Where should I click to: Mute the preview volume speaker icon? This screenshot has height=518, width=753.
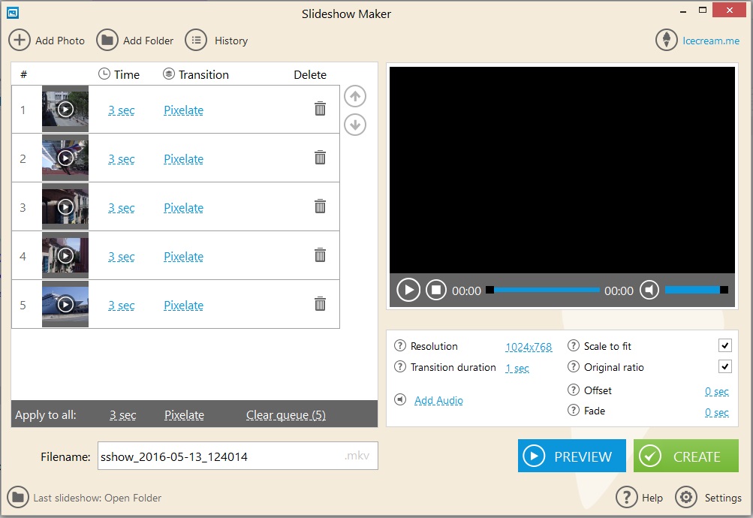[649, 290]
